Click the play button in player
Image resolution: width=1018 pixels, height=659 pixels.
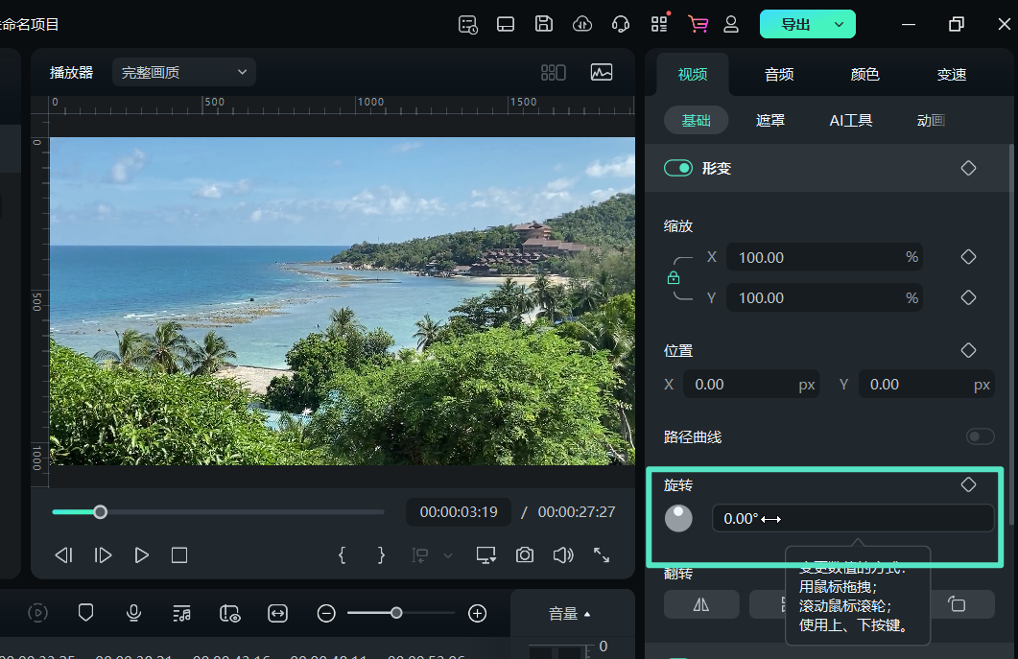click(141, 555)
